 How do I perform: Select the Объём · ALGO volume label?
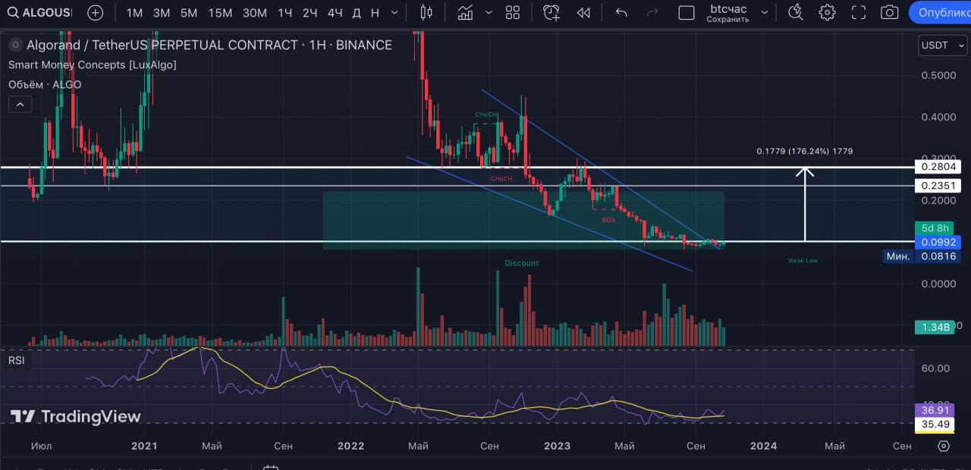click(45, 84)
